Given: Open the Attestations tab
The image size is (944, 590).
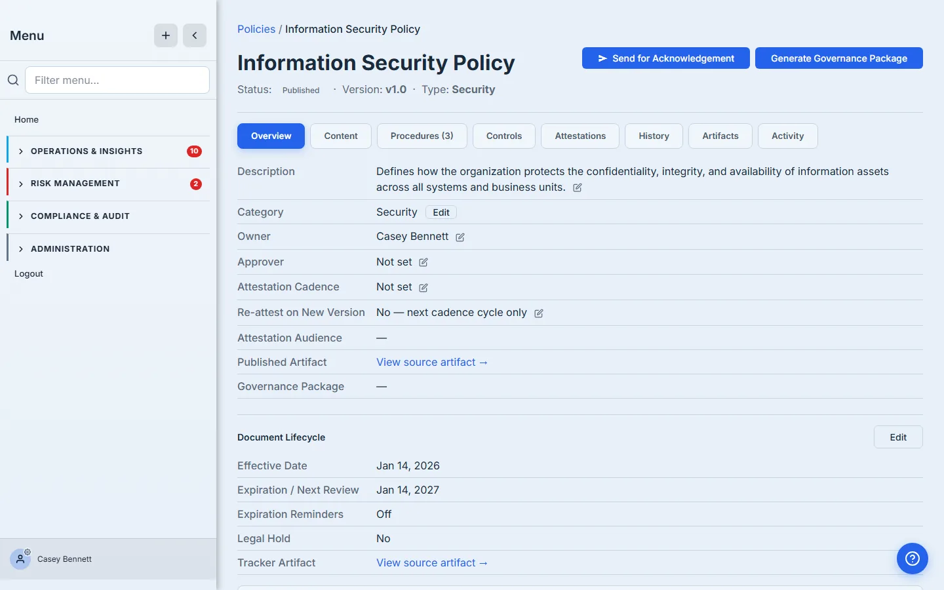Looking at the screenshot, I should point(580,136).
